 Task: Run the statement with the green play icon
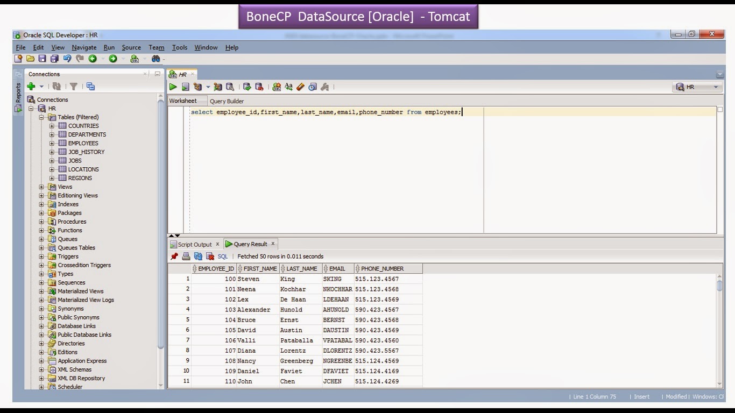(x=173, y=87)
